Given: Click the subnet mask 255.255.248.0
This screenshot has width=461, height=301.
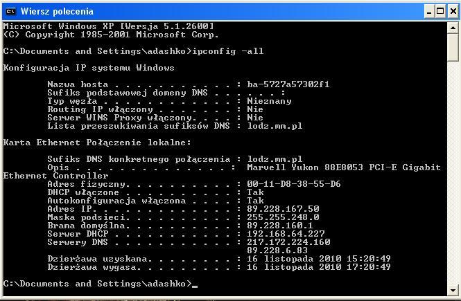Looking at the screenshot, I should coord(283,217).
